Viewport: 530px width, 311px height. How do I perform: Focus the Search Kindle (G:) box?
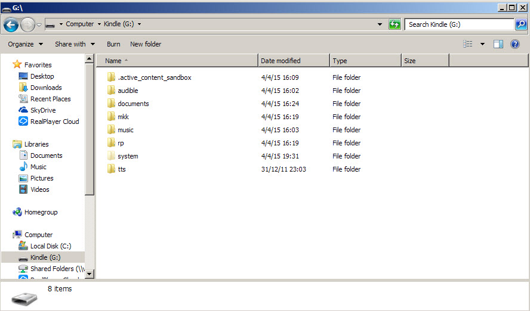click(x=459, y=24)
